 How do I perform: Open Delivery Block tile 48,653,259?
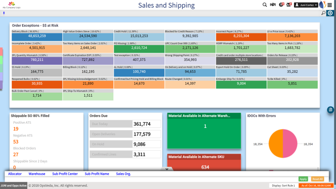[37, 35]
